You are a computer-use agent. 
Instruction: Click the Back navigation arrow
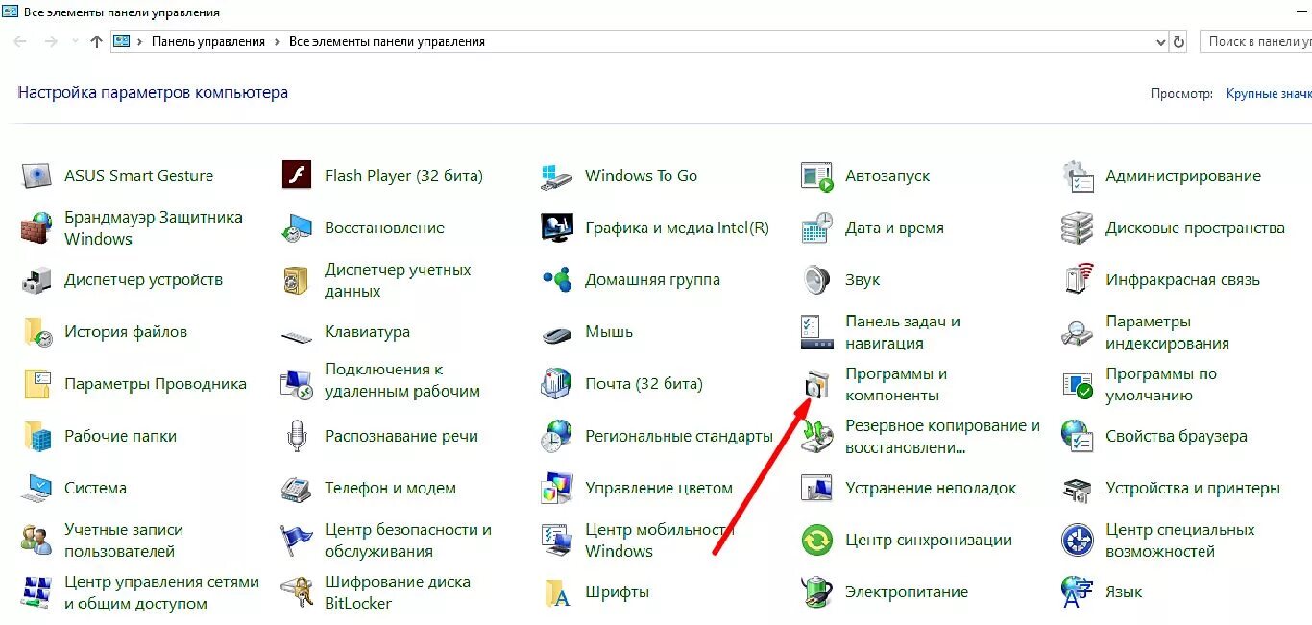[20, 41]
